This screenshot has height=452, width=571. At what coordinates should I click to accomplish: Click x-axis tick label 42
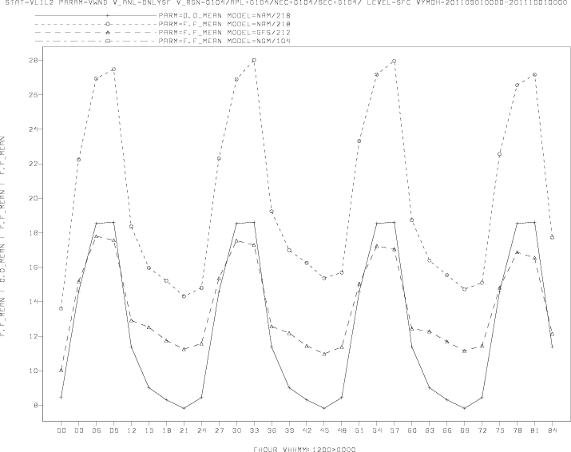(307, 430)
